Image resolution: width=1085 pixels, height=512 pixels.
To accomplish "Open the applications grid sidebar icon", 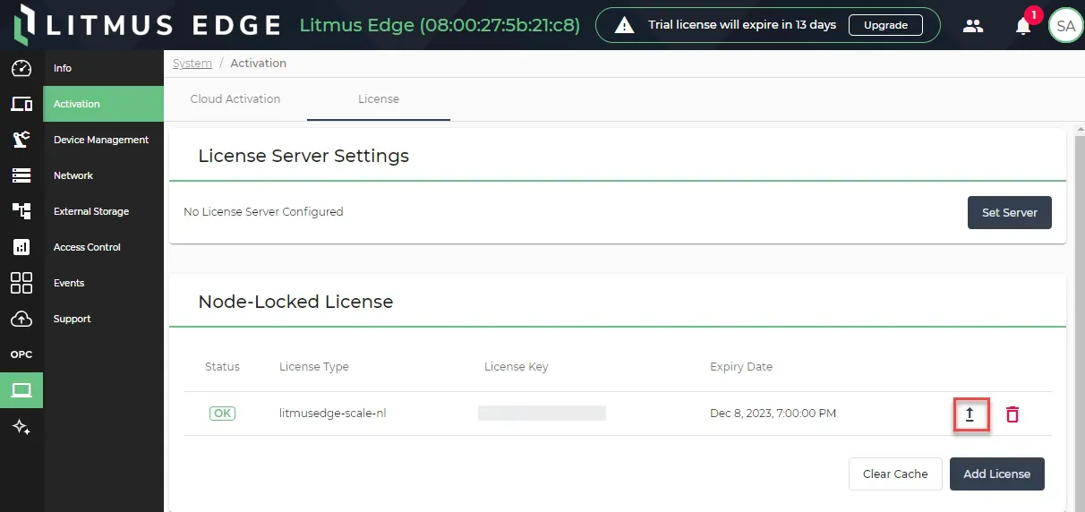I will (21, 283).
